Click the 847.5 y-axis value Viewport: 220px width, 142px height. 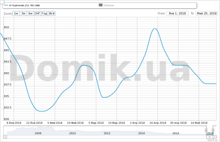pyautogui.click(x=8, y=39)
